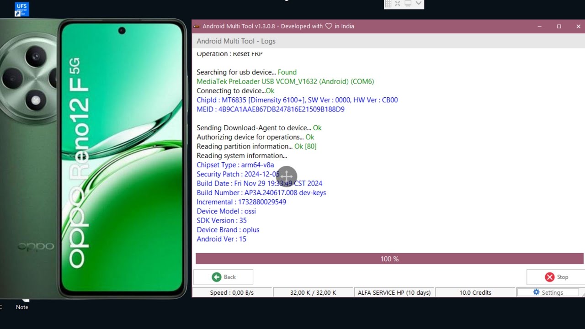Viewport: 585px width, 329px height.
Task: Close the Android Multi Tool window
Action: 578,27
